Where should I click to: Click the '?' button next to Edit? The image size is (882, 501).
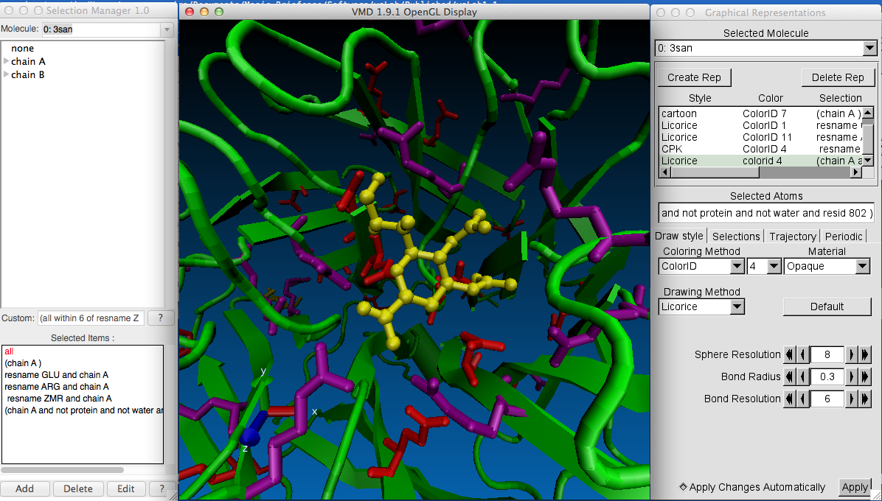tap(161, 488)
